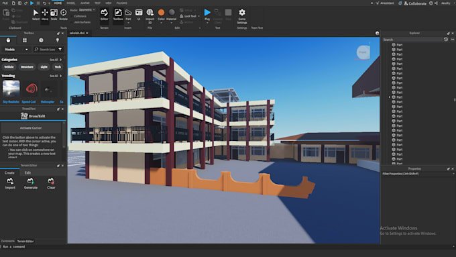Pick the Rotate tool
This screenshot has width=456, height=257.
pyautogui.click(x=64, y=15)
